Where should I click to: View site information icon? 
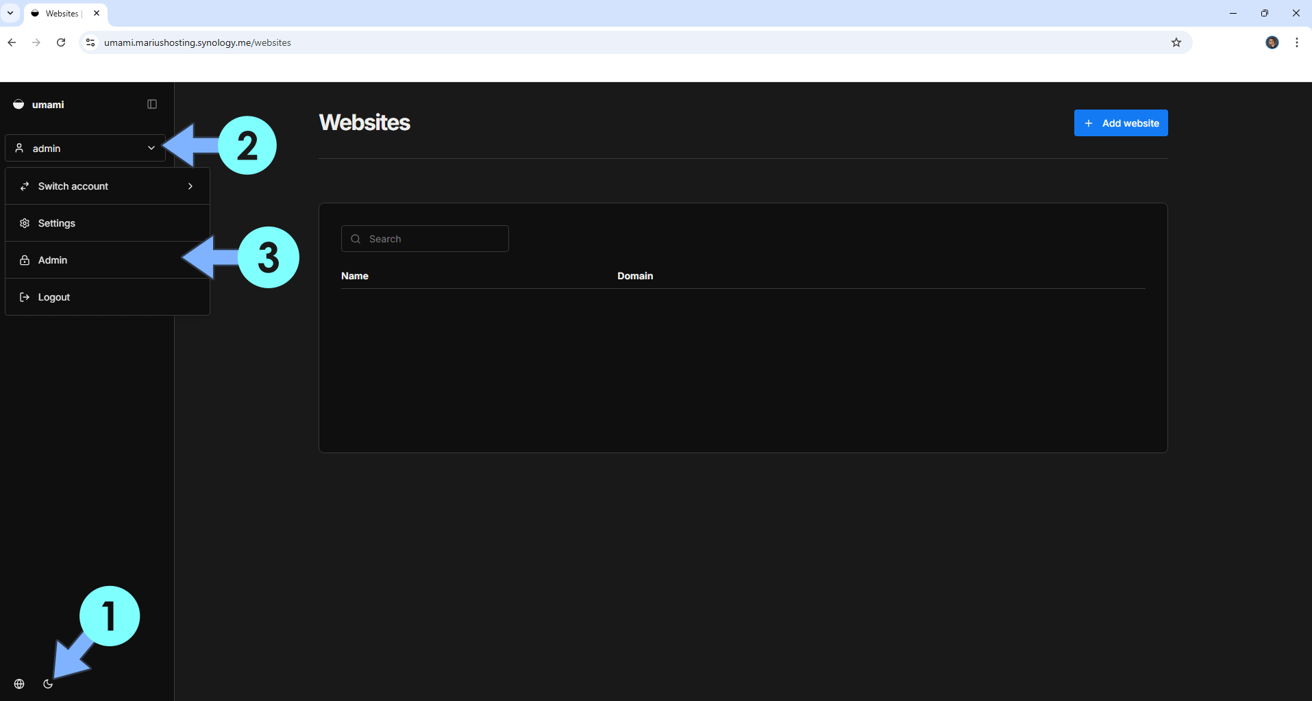click(90, 42)
